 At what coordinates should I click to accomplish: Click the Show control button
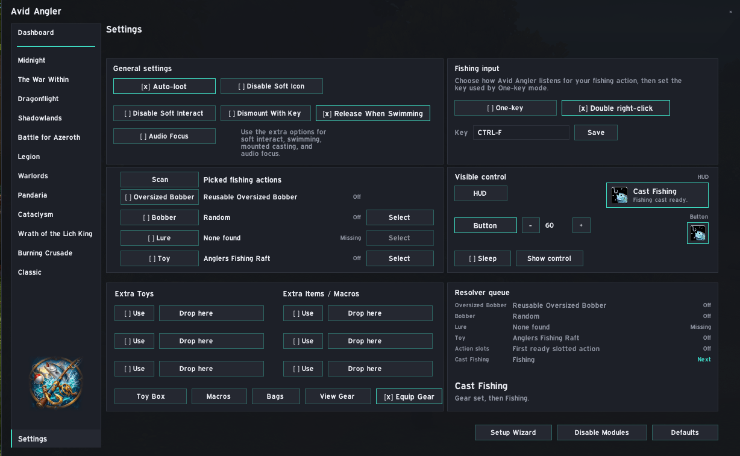pos(549,258)
